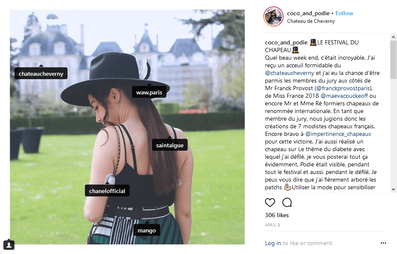This screenshot has width=397, height=254.
Task: Open coco_and_podie username in header
Action: click(308, 13)
